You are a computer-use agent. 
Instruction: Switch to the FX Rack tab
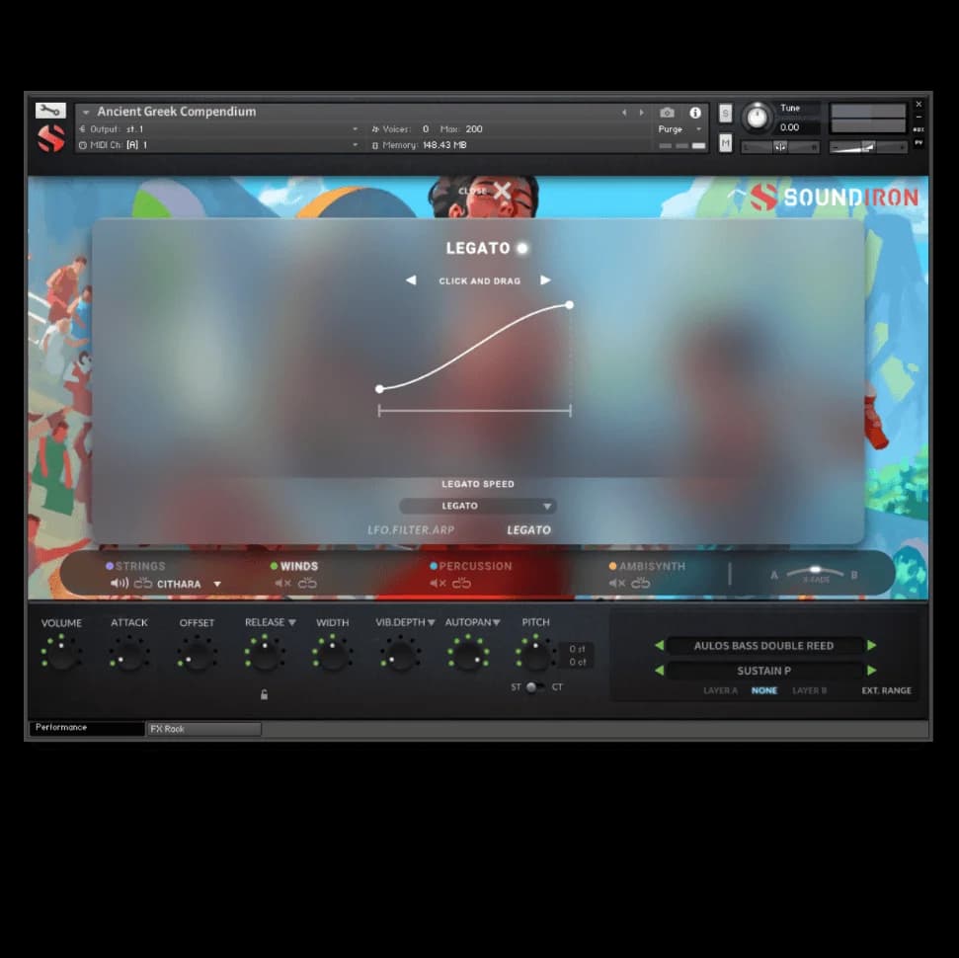[202, 729]
